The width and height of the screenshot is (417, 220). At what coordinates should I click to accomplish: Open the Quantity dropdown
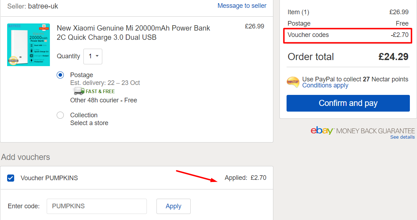click(x=93, y=56)
